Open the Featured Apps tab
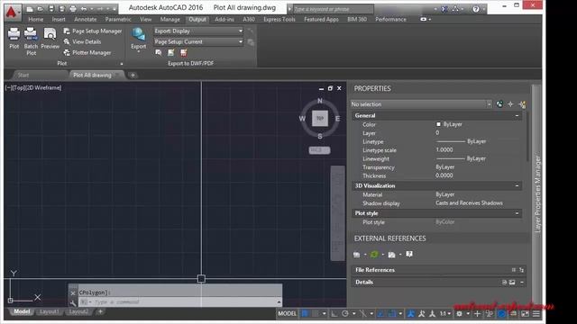This screenshot has width=577, height=324. pos(321,20)
